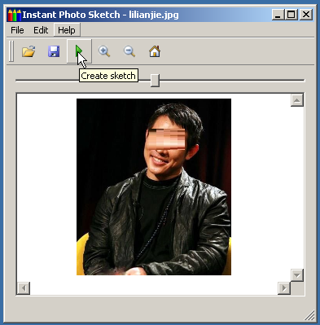Save the sketch using the floppy disk icon

click(54, 51)
